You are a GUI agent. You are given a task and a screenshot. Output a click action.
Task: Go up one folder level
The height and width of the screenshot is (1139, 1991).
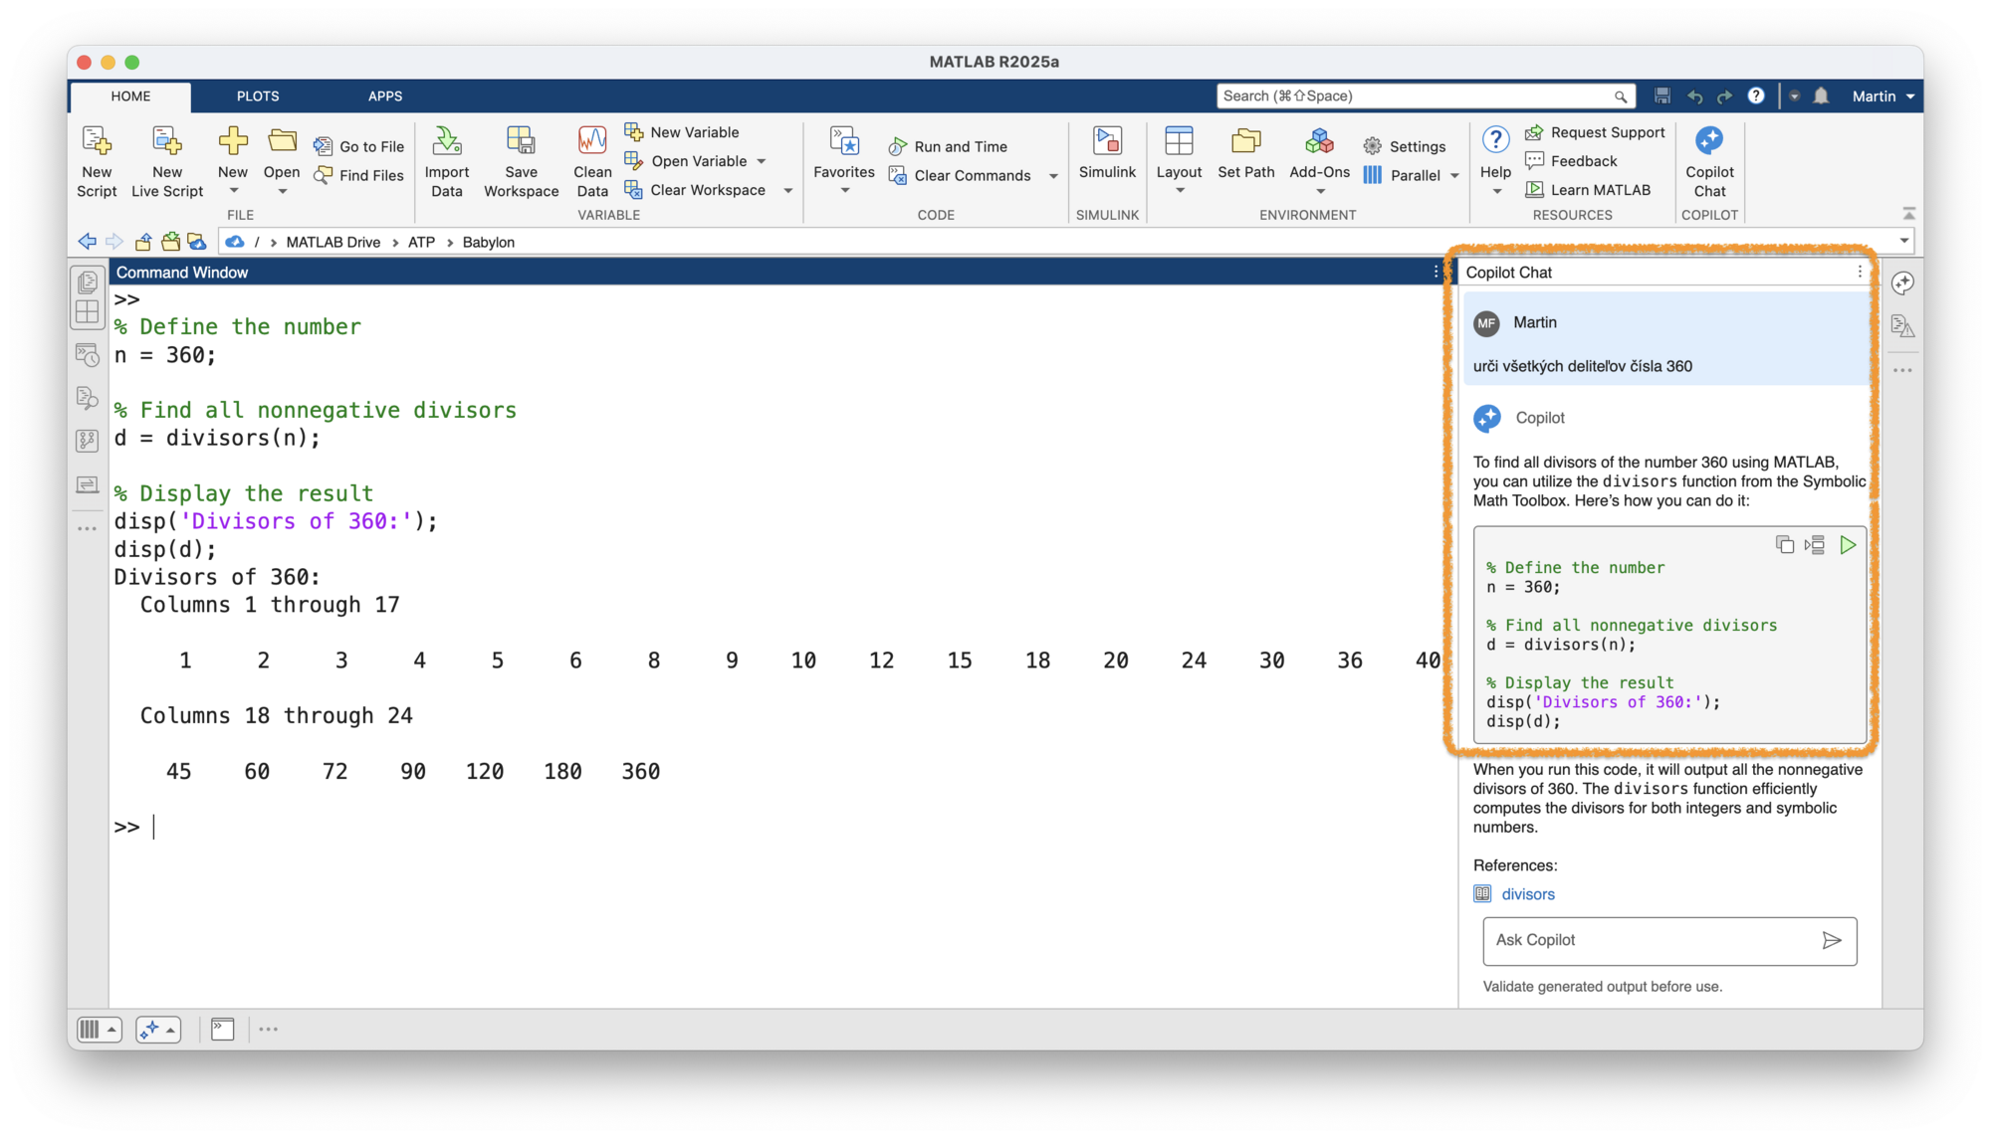(x=143, y=242)
